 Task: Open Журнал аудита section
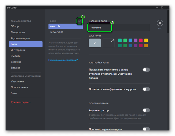[26, 38]
